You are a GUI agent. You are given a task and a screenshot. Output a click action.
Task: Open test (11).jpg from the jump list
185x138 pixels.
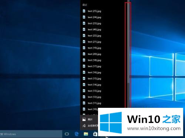(x=104, y=103)
